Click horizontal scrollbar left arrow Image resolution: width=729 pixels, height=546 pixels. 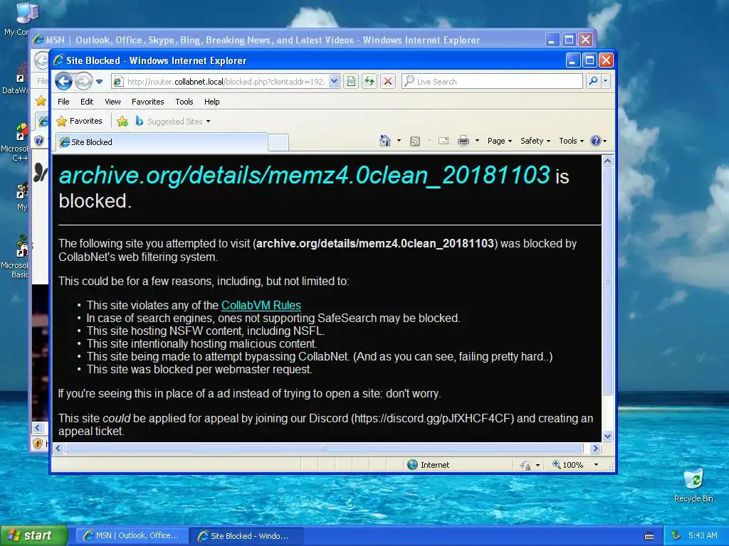(58, 449)
